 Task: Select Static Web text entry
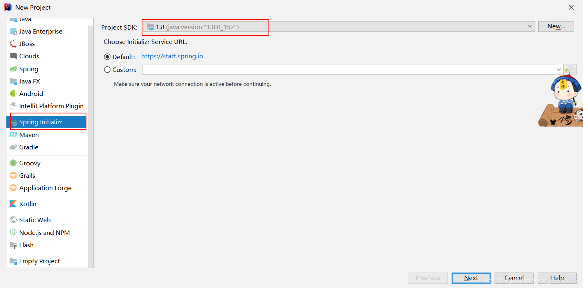pos(35,220)
